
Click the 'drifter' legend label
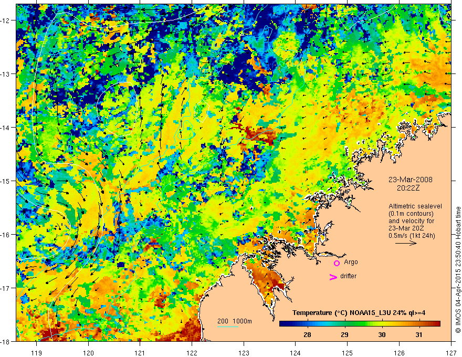pyautogui.click(x=348, y=276)
